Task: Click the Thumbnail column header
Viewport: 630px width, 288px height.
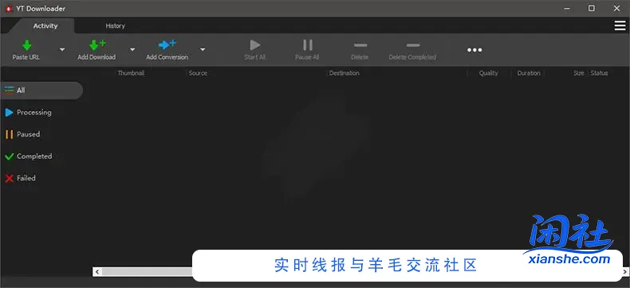Action: tap(131, 73)
